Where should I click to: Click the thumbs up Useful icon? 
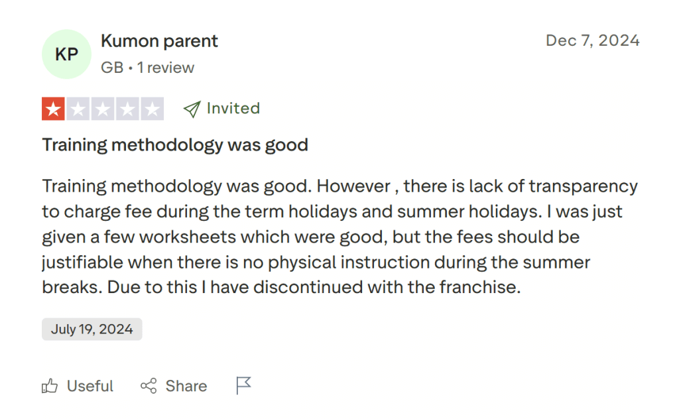point(52,386)
